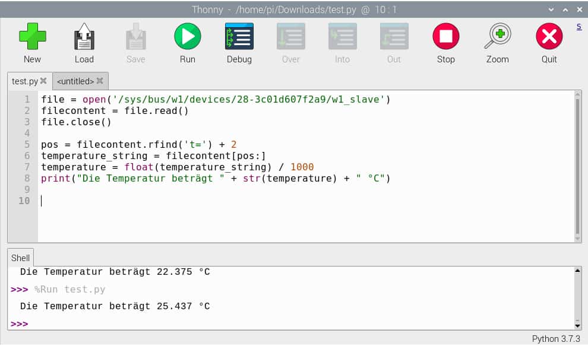The image size is (588, 346).
Task: Close the Thonny window via title bar X
Action: pyautogui.click(x=579, y=9)
